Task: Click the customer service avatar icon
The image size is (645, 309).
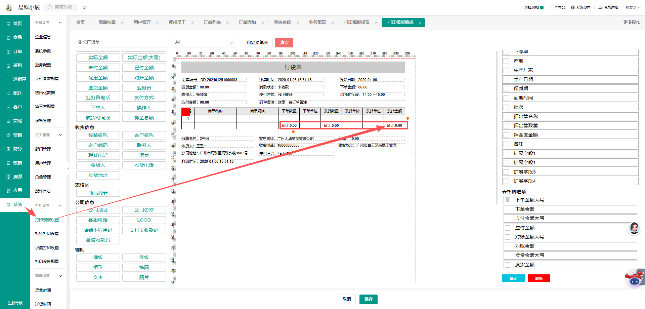Action: 634,228
